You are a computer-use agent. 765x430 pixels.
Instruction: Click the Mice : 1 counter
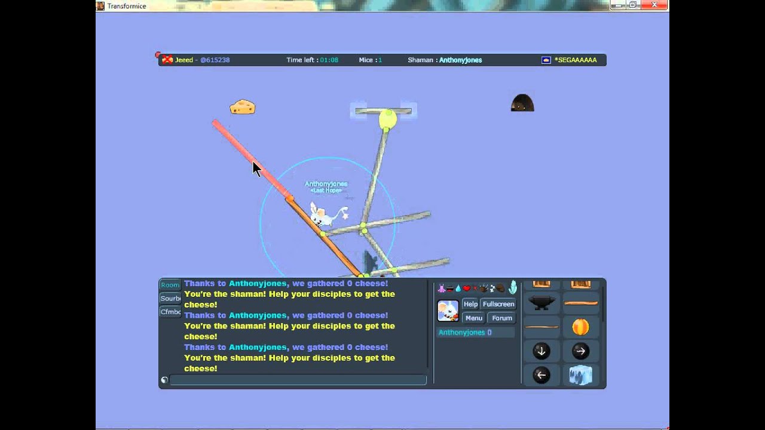point(371,60)
